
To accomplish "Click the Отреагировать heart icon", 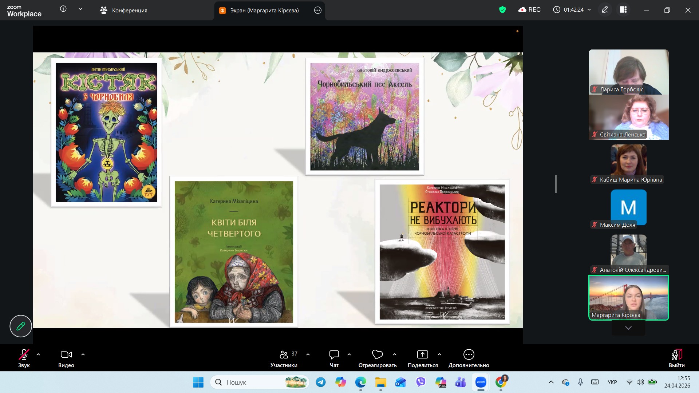I will (377, 354).
